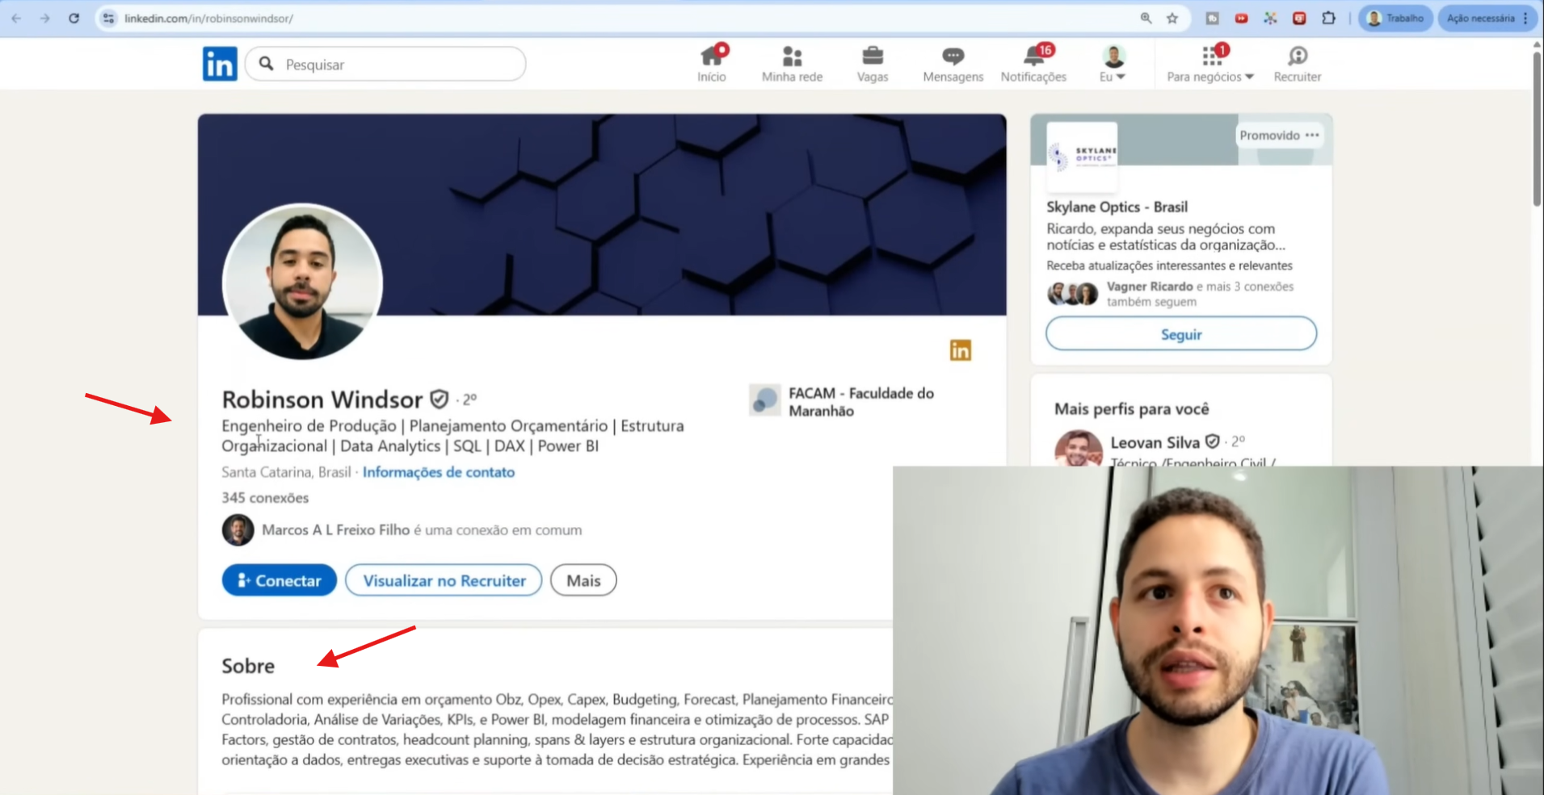Click the gray 'fb' browser extension icon
This screenshot has height=795, width=1544.
point(1212,18)
